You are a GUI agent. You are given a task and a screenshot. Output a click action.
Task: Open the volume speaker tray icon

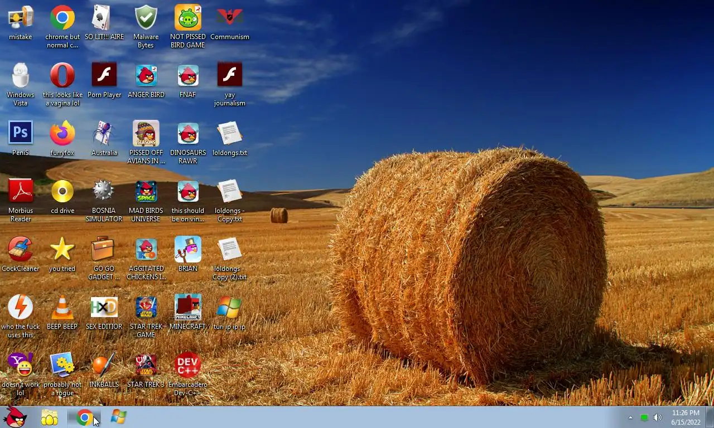click(658, 417)
